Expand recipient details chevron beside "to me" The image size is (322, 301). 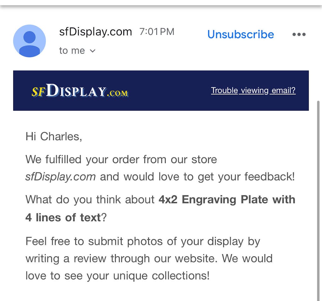point(92,51)
